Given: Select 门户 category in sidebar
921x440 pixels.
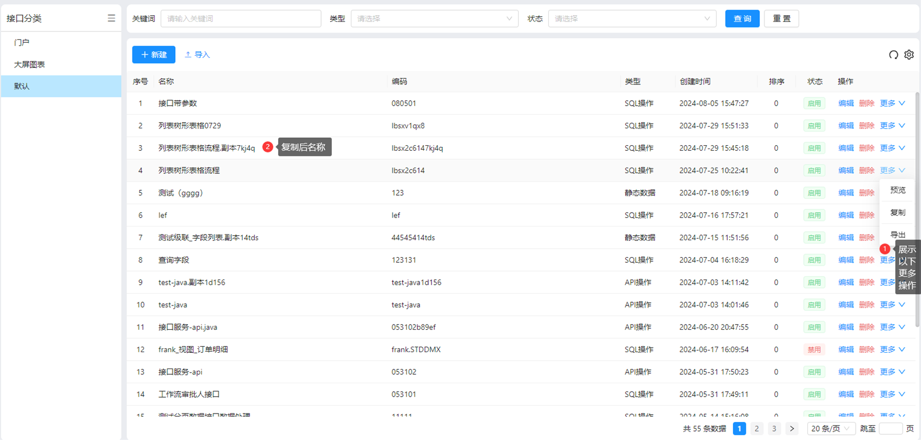Looking at the screenshot, I should (x=22, y=43).
